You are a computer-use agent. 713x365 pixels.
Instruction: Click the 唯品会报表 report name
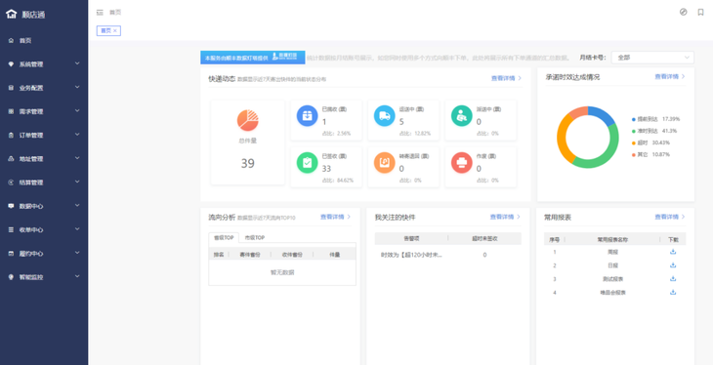point(613,293)
